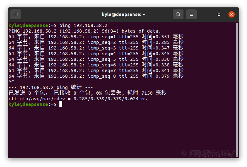
Task: Click the icmp_seq=6 reply line
Action: (x=96, y=65)
